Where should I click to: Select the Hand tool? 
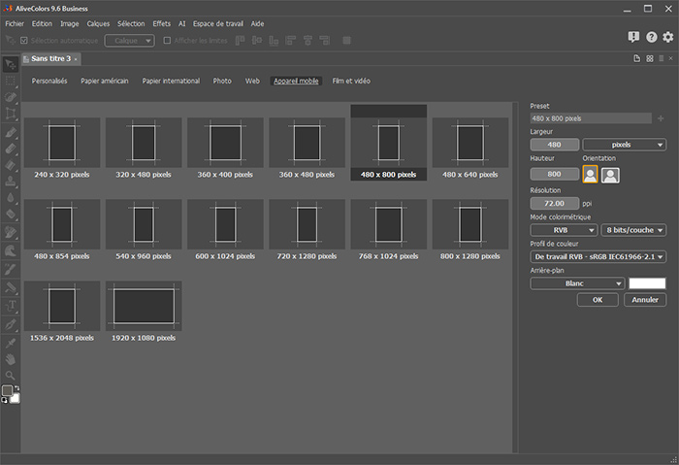point(10,359)
